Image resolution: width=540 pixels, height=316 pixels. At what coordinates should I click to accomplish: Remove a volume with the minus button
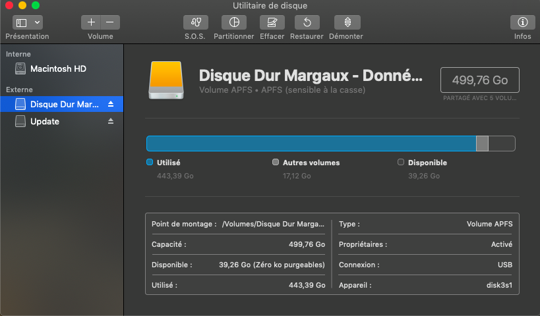[109, 22]
